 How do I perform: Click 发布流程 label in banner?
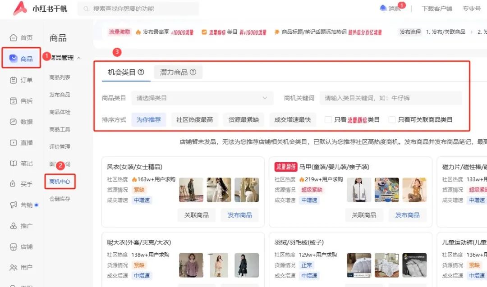tap(410, 32)
